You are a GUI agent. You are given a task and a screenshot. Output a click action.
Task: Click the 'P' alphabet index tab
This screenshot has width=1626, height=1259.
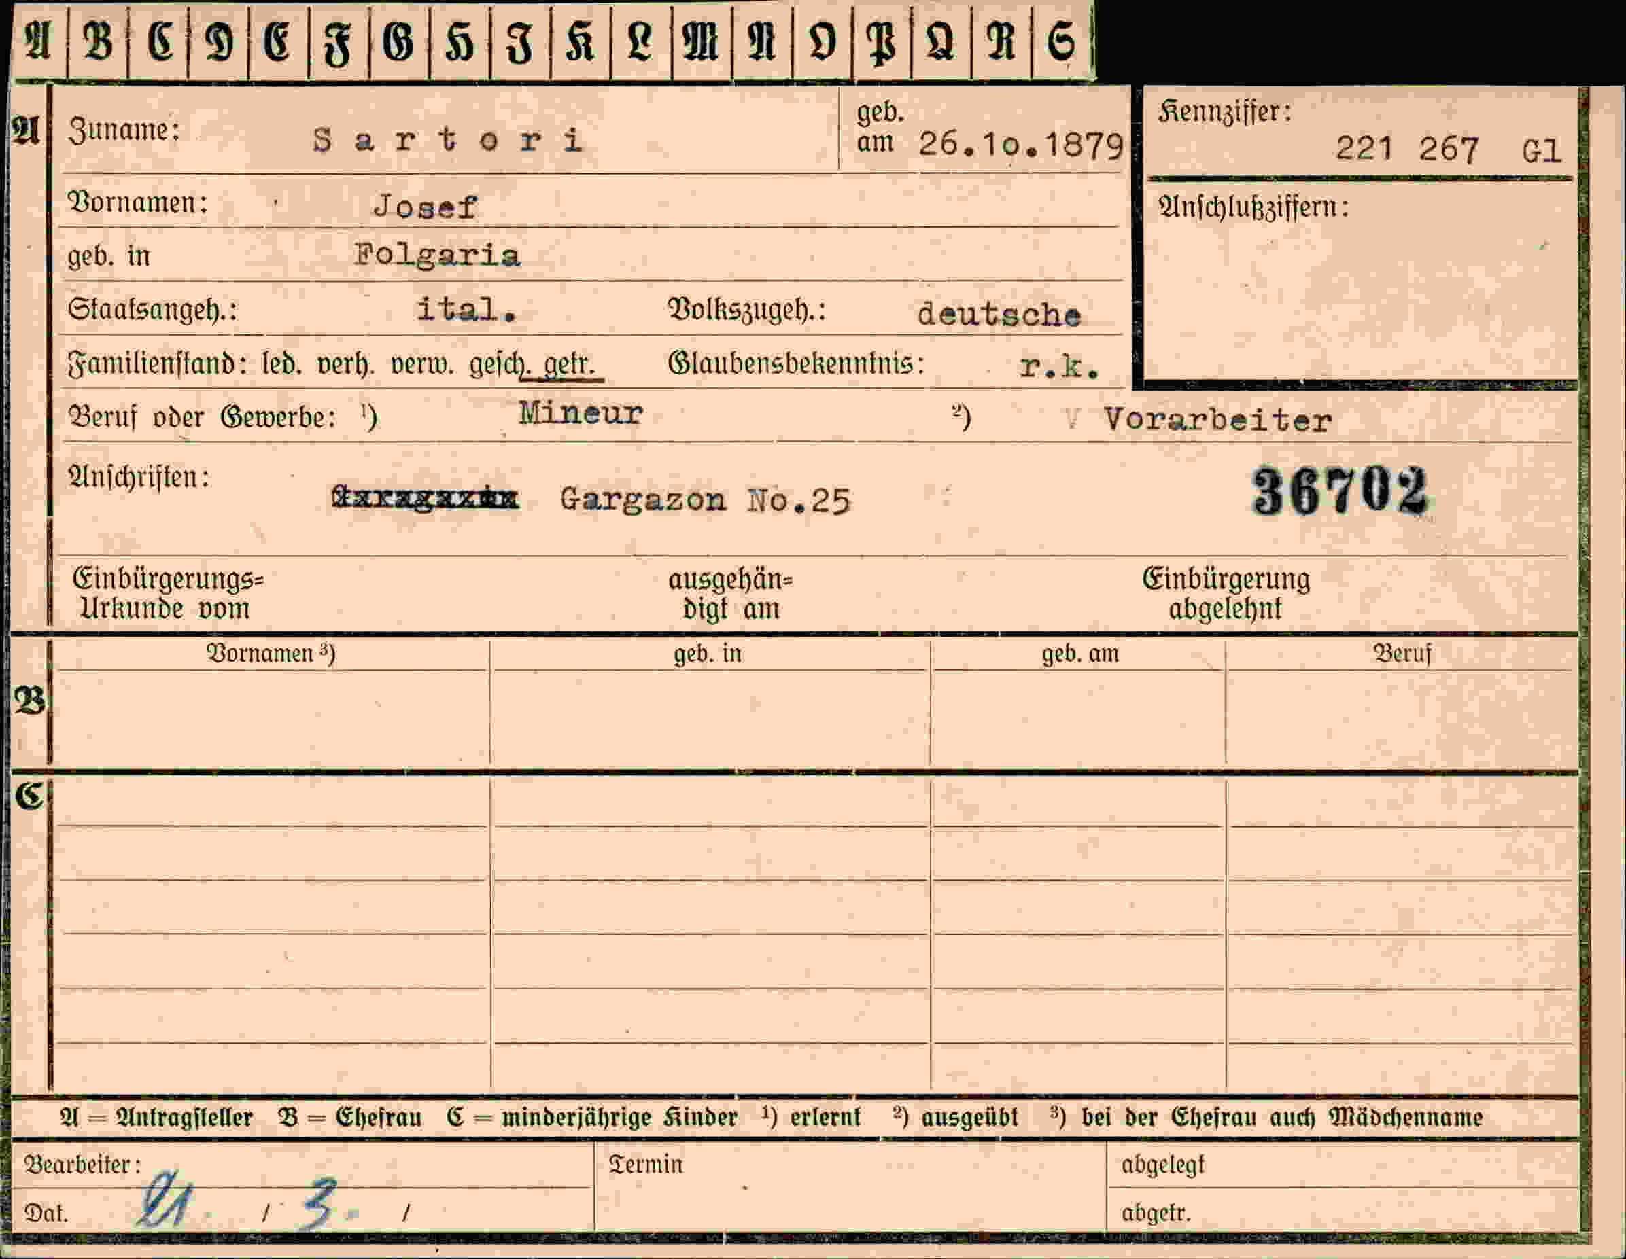point(882,41)
